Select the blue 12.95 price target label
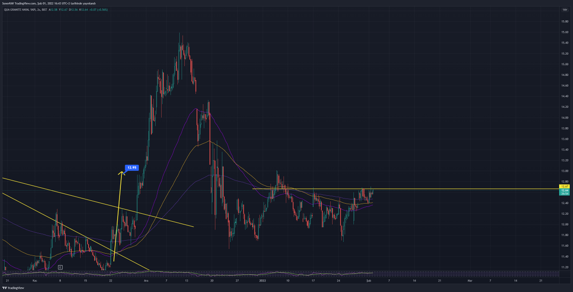The image size is (573, 292). click(x=131, y=167)
